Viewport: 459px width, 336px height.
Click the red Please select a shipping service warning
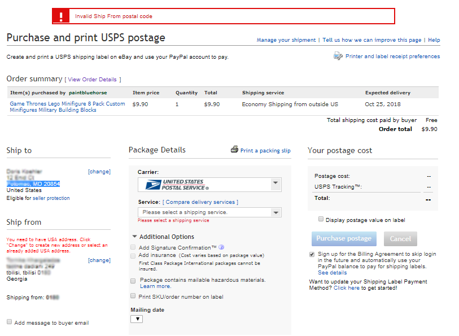pos(173,221)
